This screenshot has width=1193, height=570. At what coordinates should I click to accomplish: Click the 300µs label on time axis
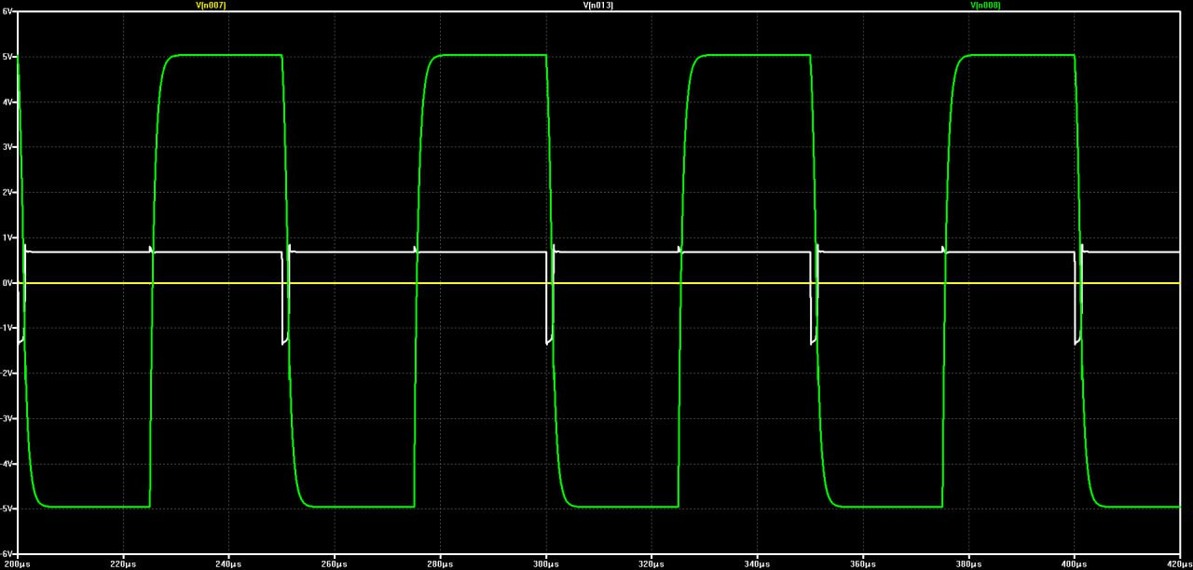(x=546, y=564)
